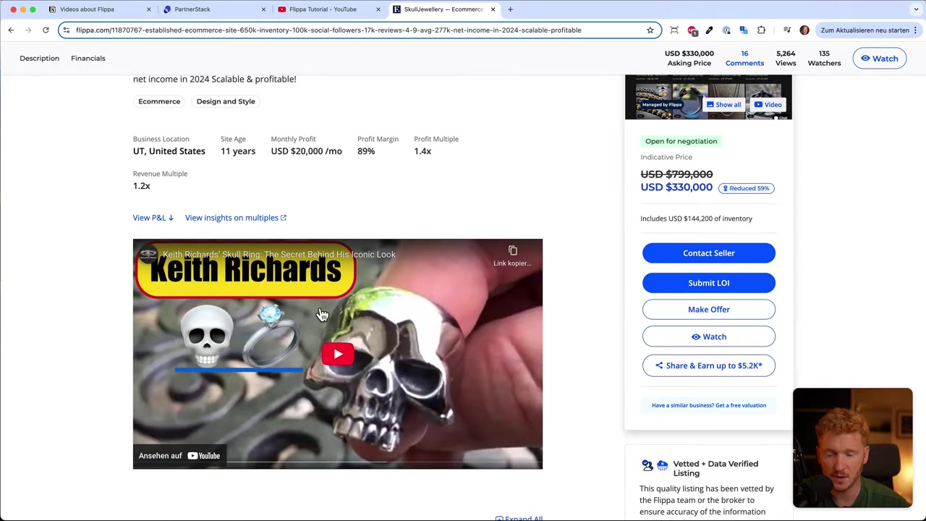Show all listing images
The height and width of the screenshot is (521, 926).
724,105
